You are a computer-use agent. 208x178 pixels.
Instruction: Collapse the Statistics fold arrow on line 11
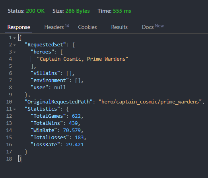pos(14,109)
